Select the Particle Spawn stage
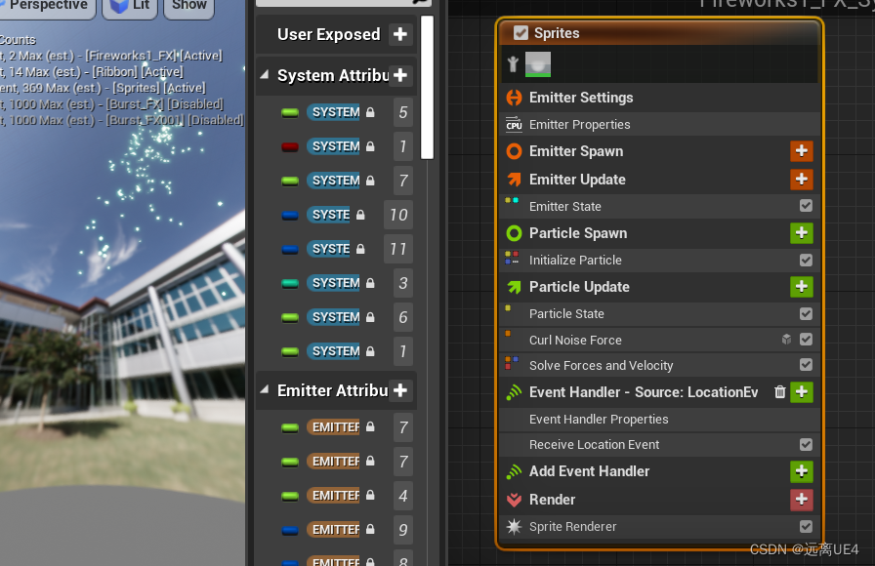The image size is (875, 566). pyautogui.click(x=578, y=233)
